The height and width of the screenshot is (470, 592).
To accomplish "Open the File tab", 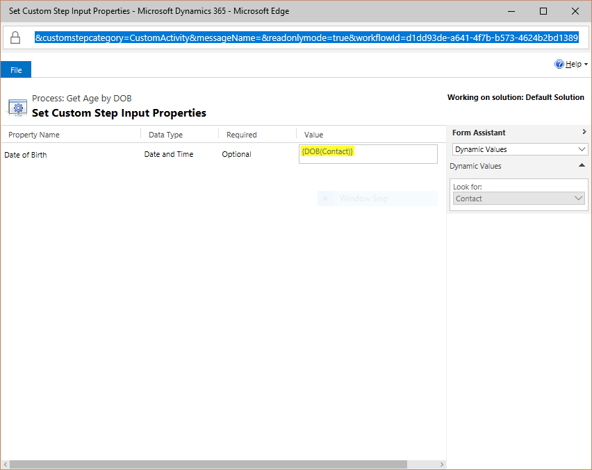I will (x=16, y=70).
